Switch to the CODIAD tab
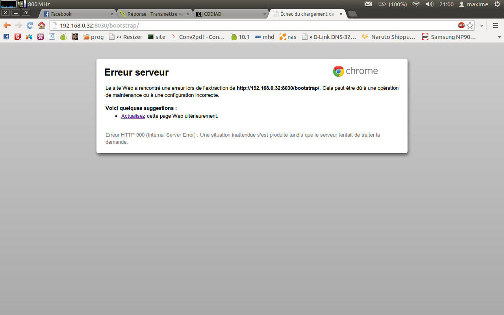The height and width of the screenshot is (315, 504). (x=232, y=14)
